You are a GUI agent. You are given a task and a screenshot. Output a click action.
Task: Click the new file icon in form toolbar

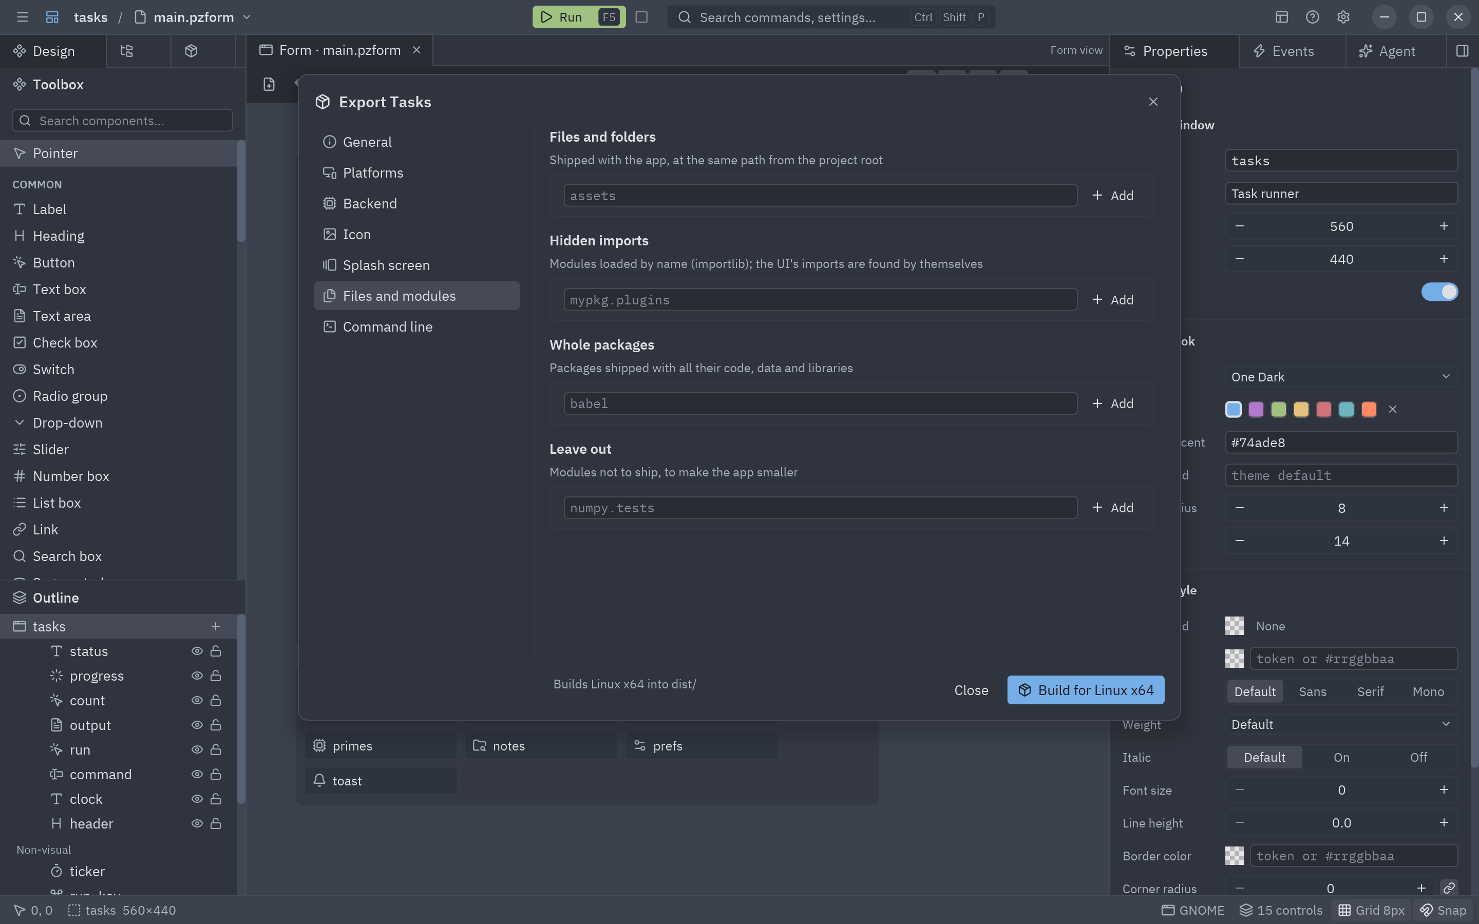coord(269,84)
